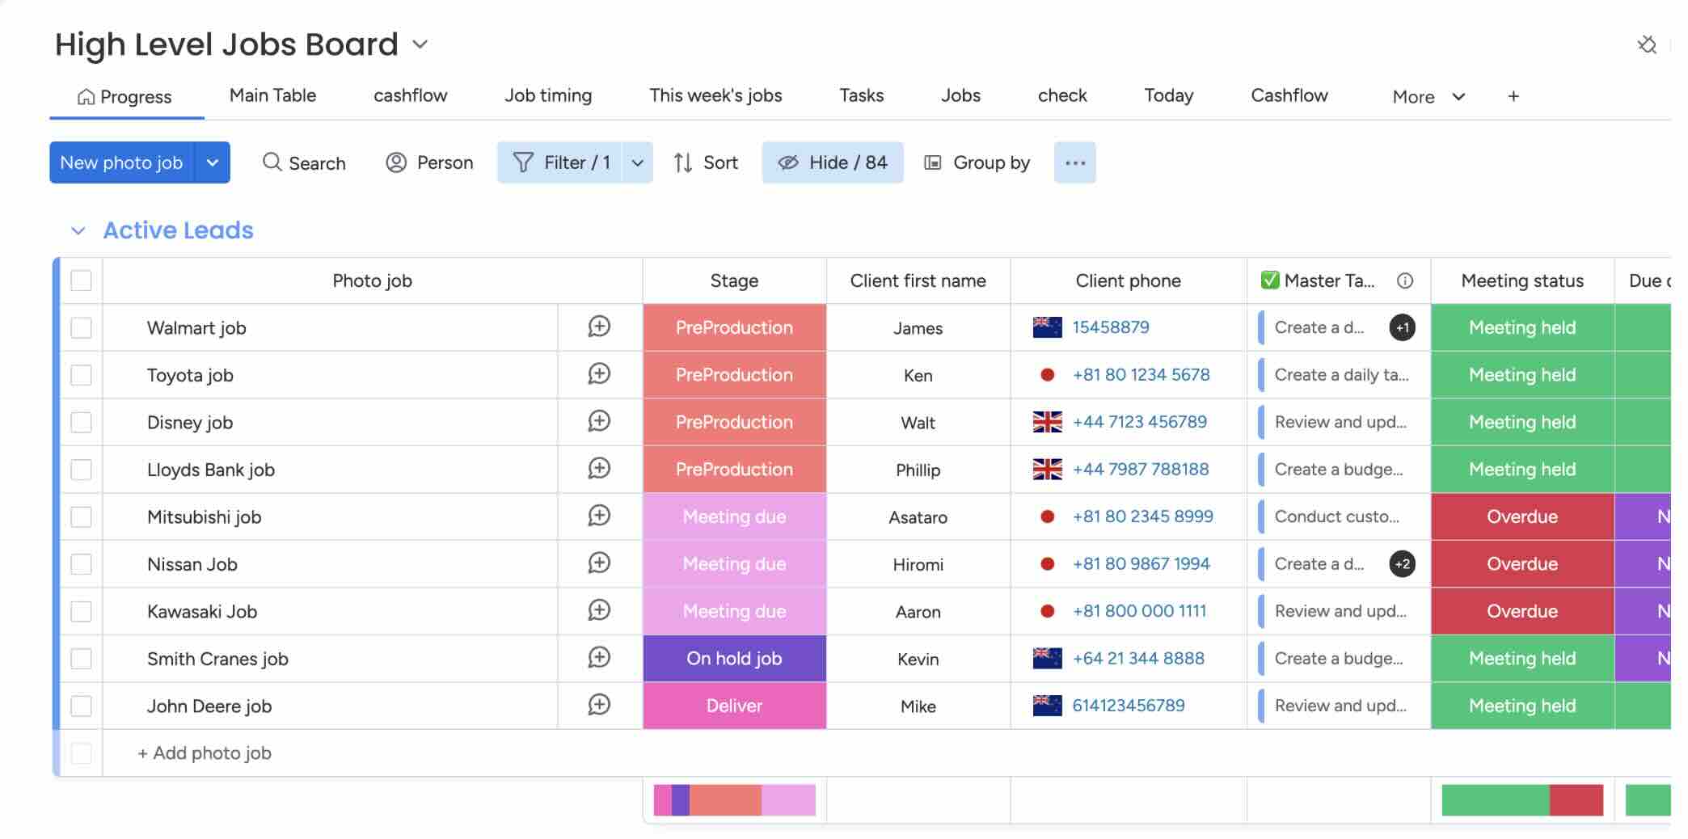Click the pin icon at top right
1688x839 pixels.
(x=1647, y=44)
